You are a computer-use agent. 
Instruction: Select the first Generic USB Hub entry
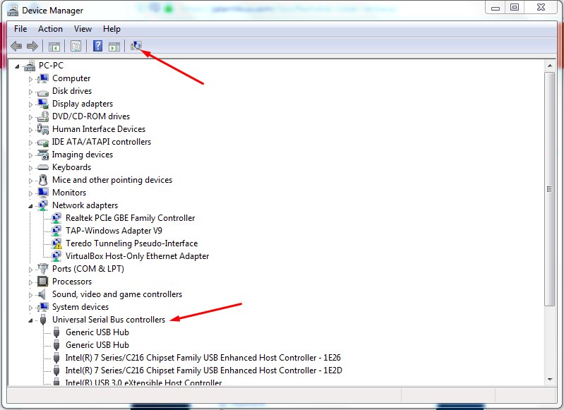point(97,332)
